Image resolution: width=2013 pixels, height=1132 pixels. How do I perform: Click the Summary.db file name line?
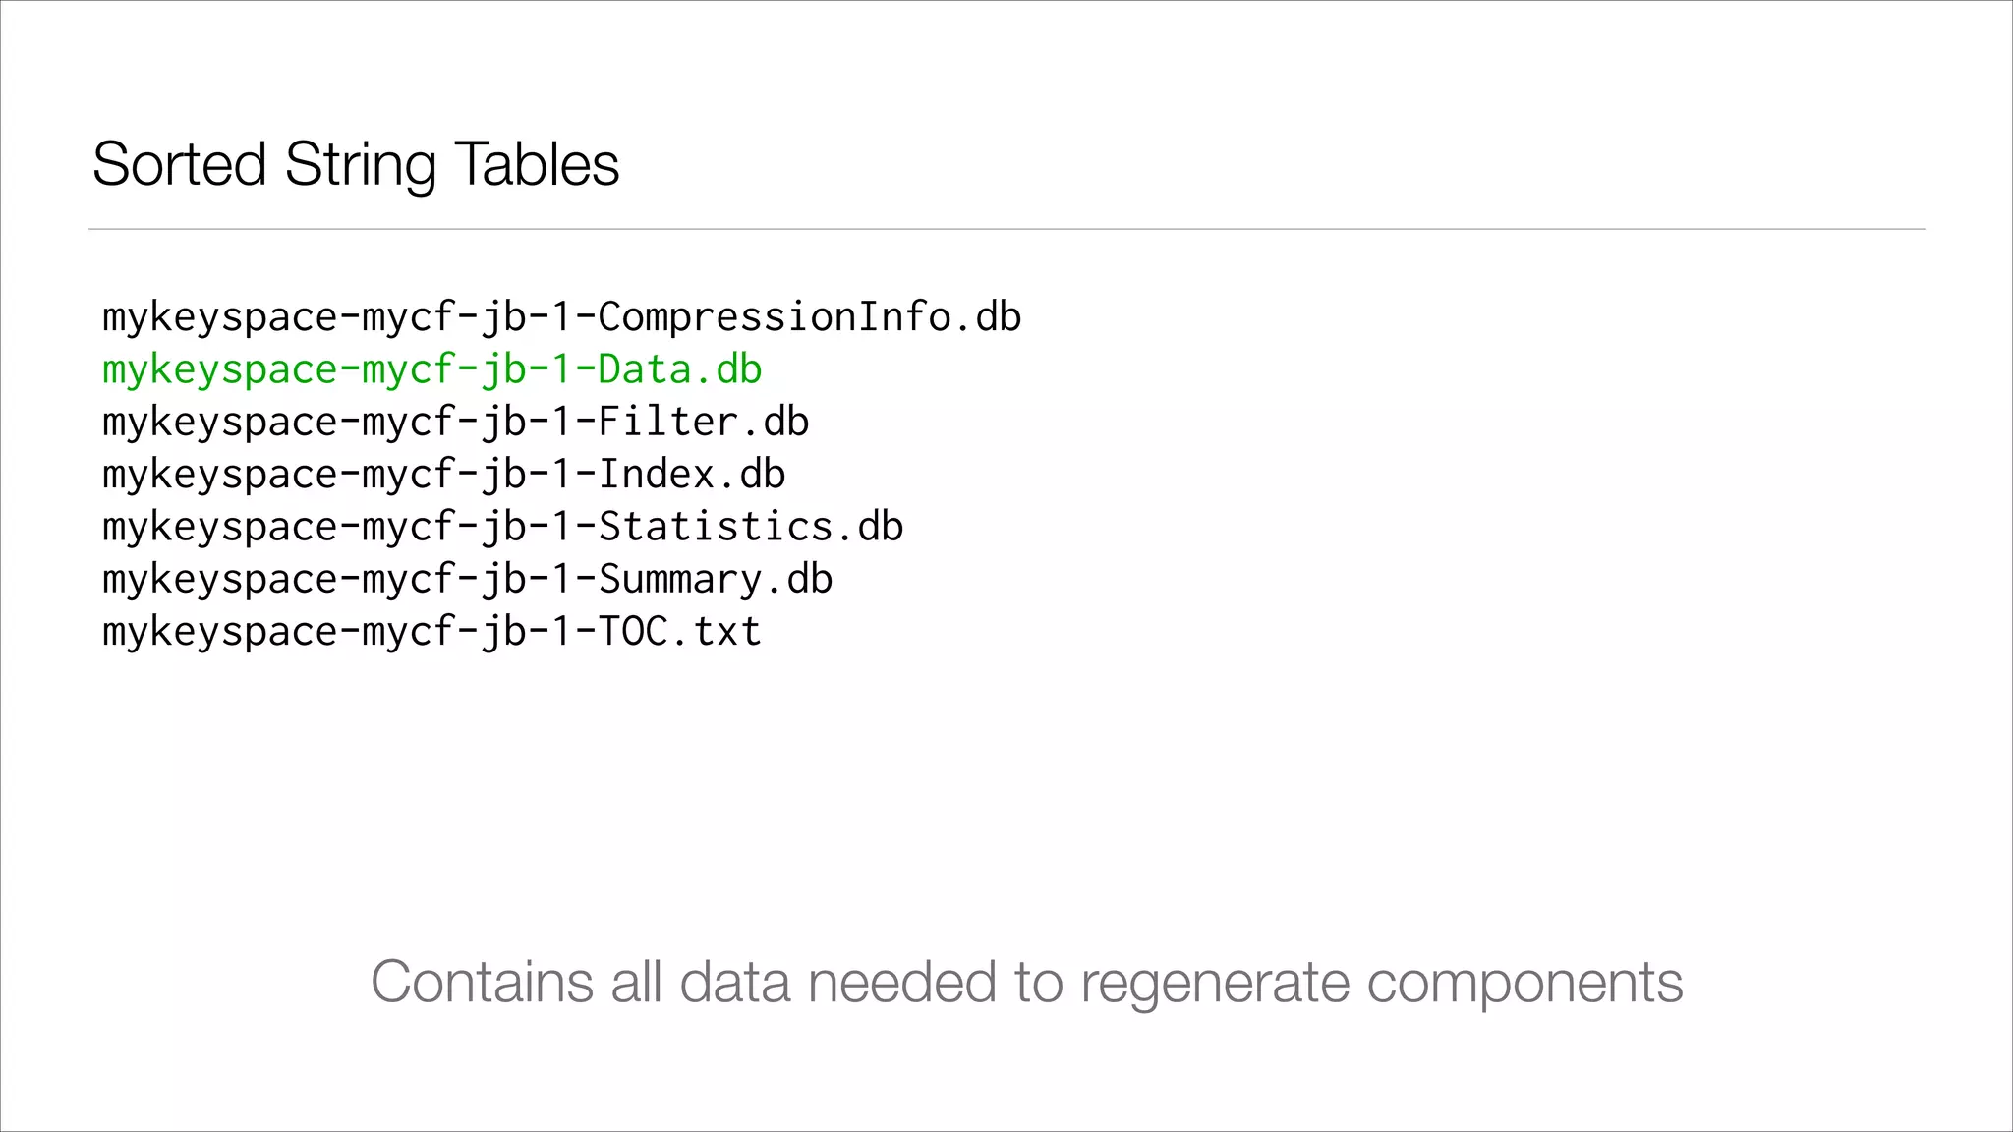click(x=467, y=579)
